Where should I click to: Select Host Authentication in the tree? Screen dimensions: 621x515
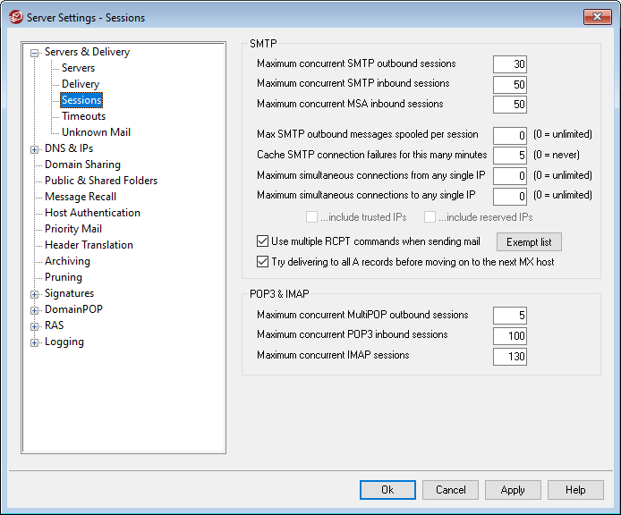(x=92, y=213)
